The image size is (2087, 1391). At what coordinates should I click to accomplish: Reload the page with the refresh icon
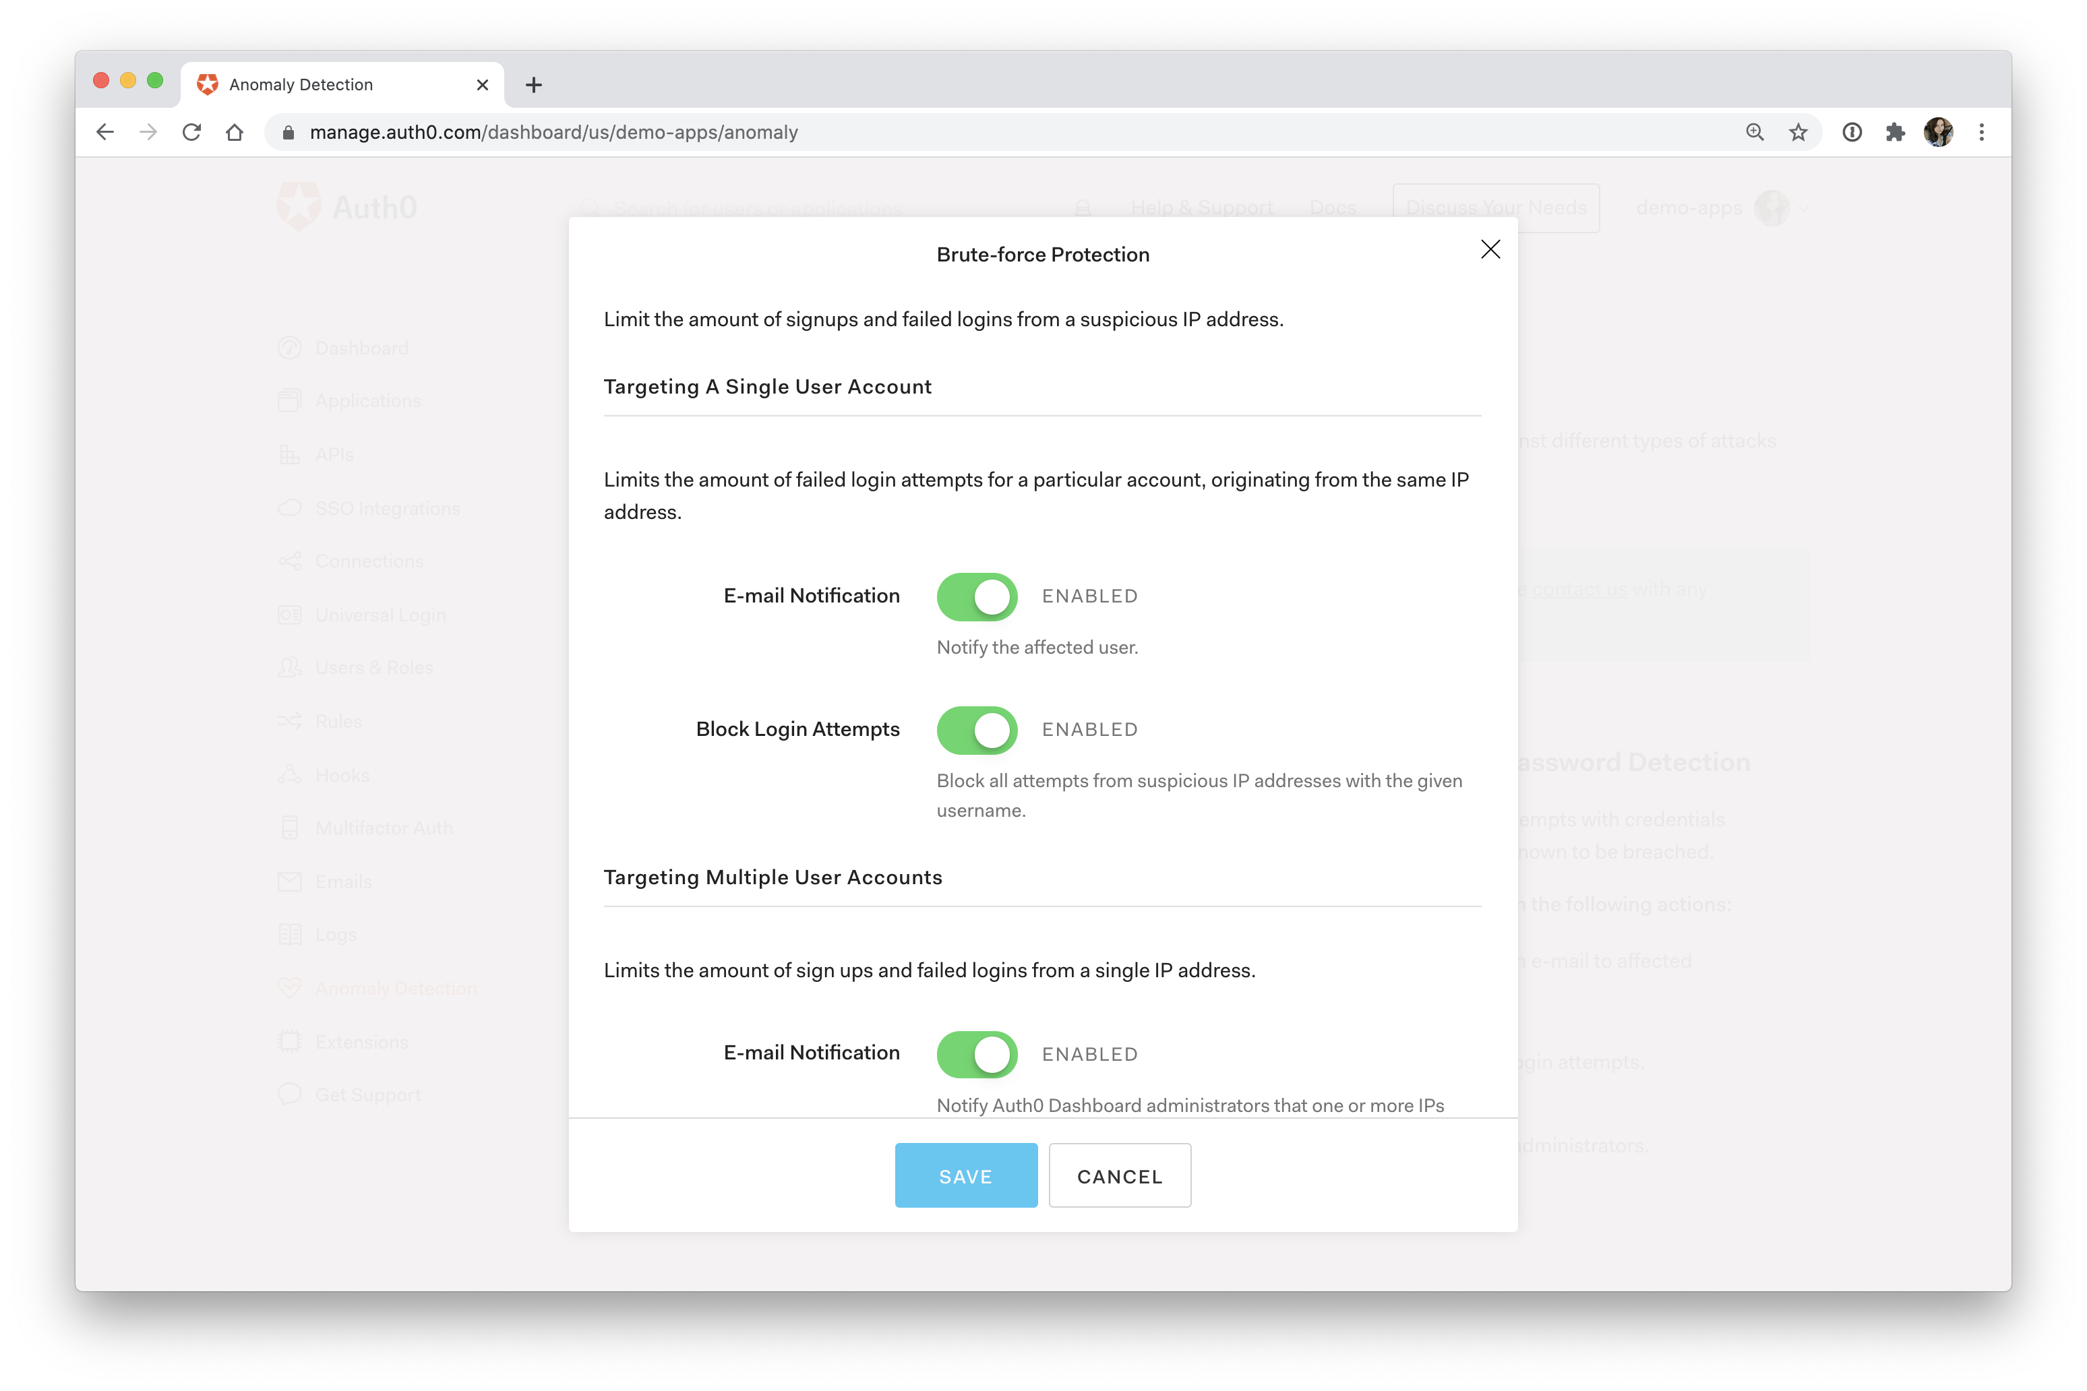[191, 132]
